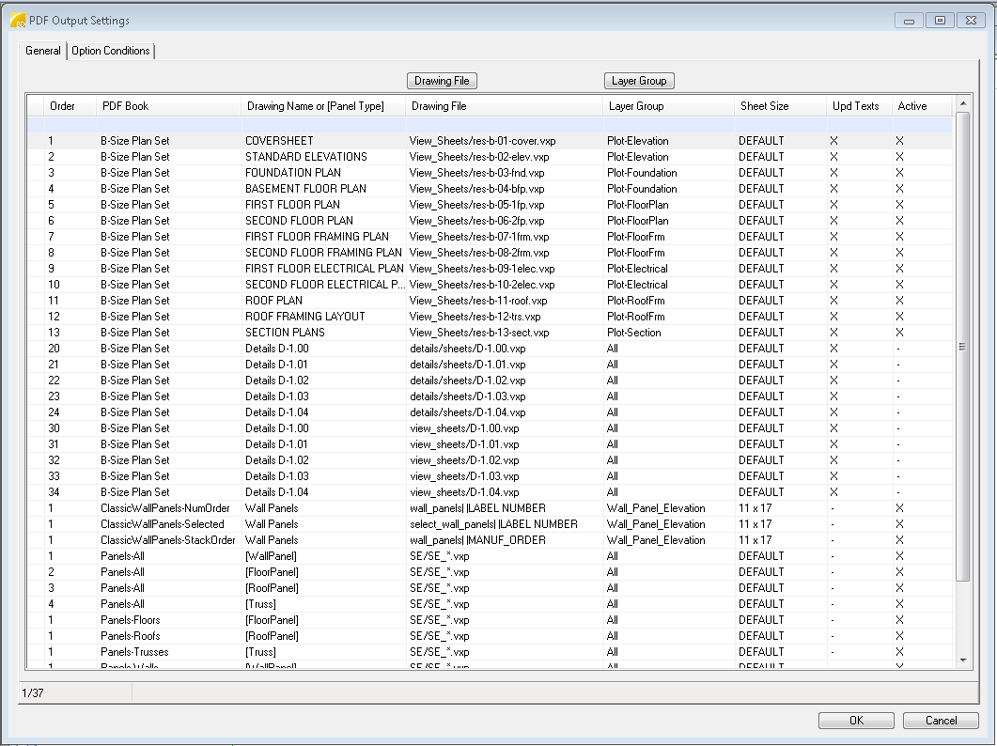
Task: Click the PDF Output Settings app icon
Action: (17, 20)
